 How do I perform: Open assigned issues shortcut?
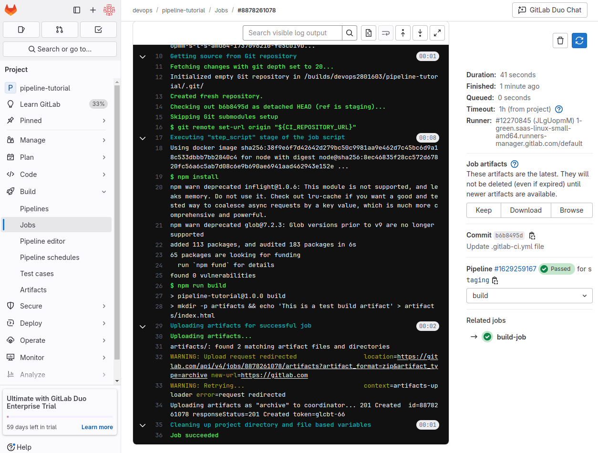point(21,30)
